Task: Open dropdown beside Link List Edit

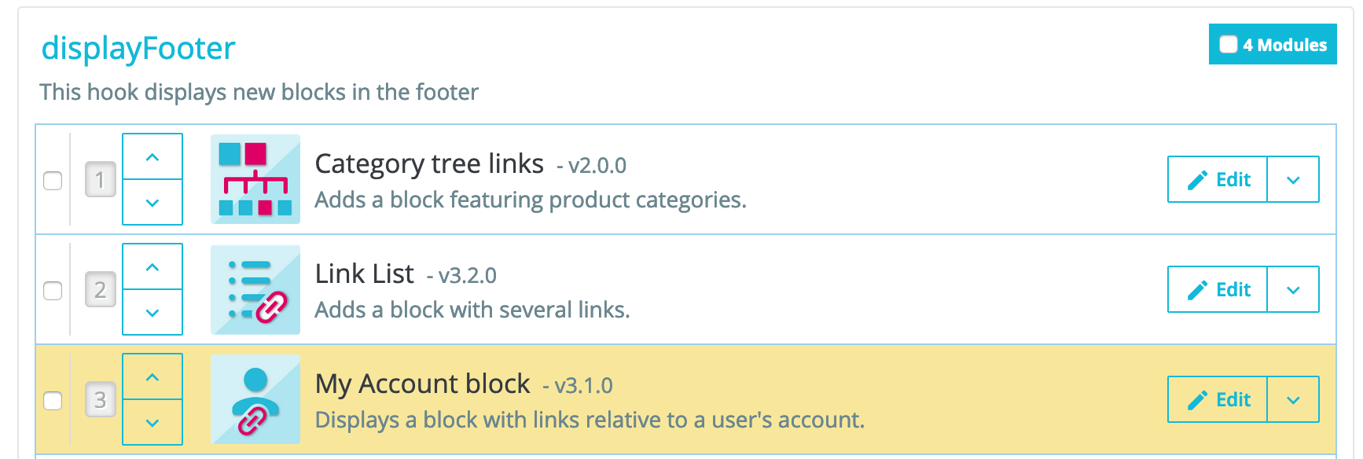Action: [1293, 289]
